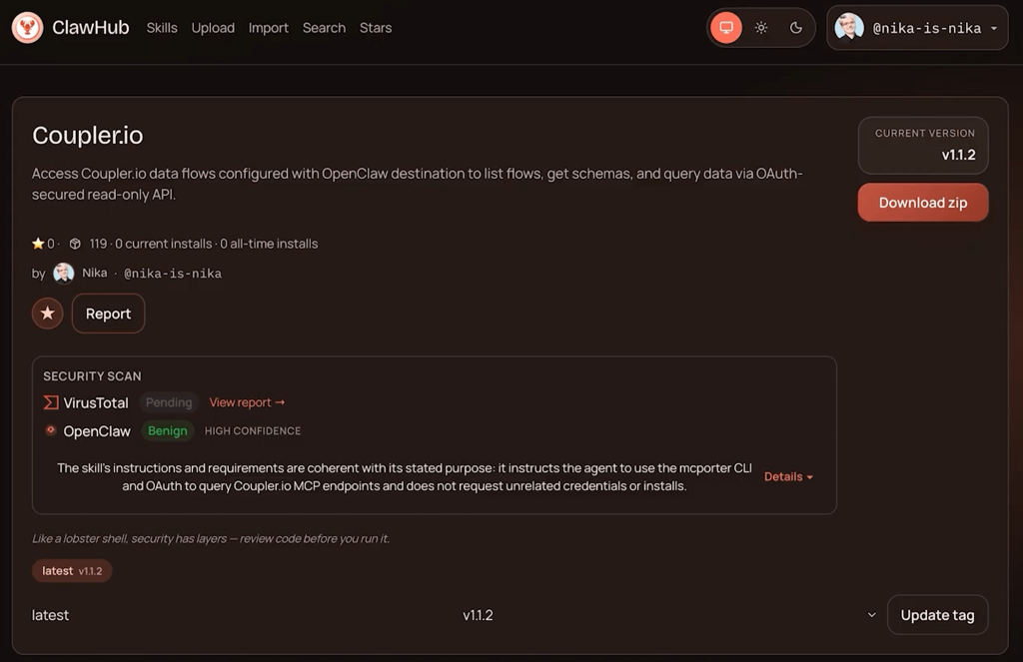Click the Report button
The height and width of the screenshot is (662, 1023).
[108, 314]
